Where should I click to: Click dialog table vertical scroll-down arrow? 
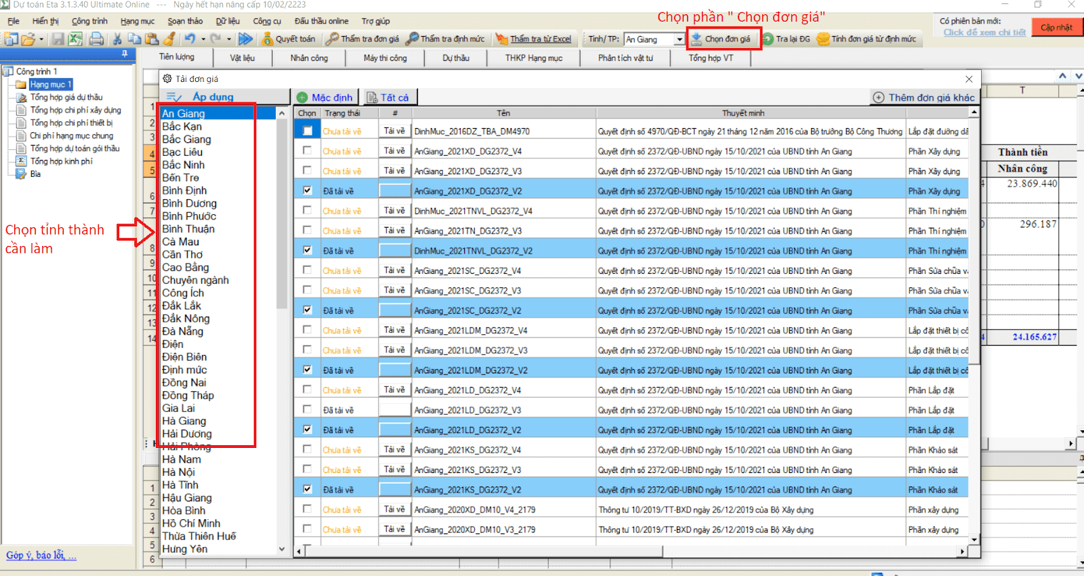click(x=974, y=540)
